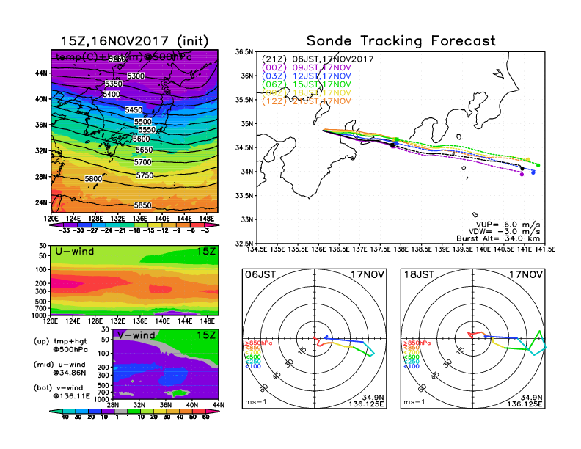
Task: Click the Sonde Tracking Forecast title
Action: click(x=401, y=41)
